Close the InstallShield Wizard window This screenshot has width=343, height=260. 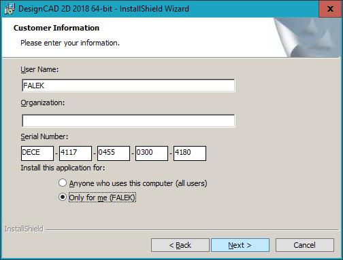[x=330, y=9]
